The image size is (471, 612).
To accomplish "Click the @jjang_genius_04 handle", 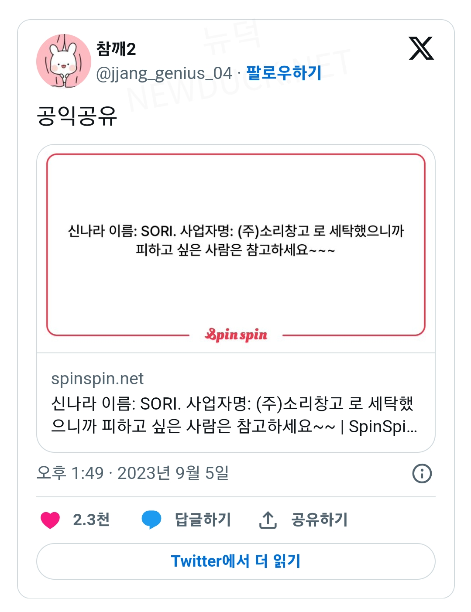I will pyautogui.click(x=164, y=73).
